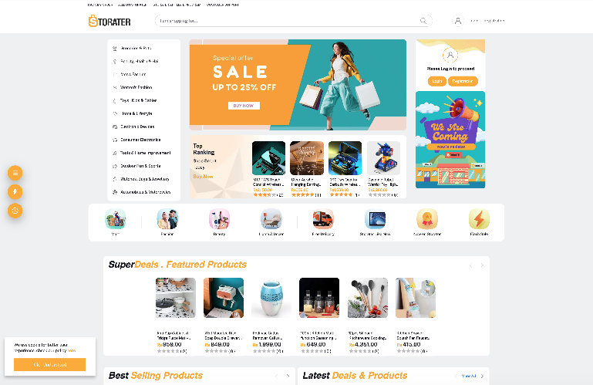
Task: Open the Fashion category icon
Action: tap(167, 219)
